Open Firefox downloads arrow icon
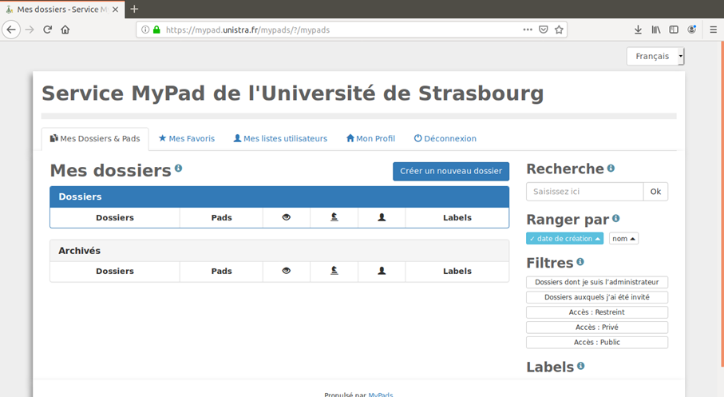The width and height of the screenshot is (724, 397). [638, 30]
